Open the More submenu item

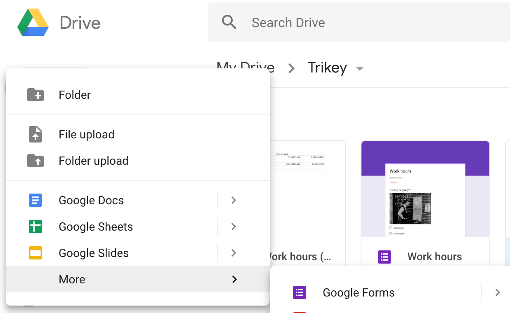pos(138,279)
